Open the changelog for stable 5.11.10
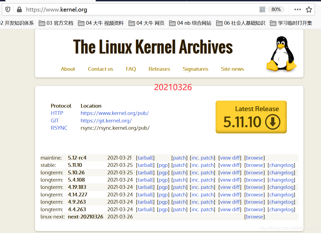Image resolution: width=321 pixels, height=233 pixels. coord(281,165)
